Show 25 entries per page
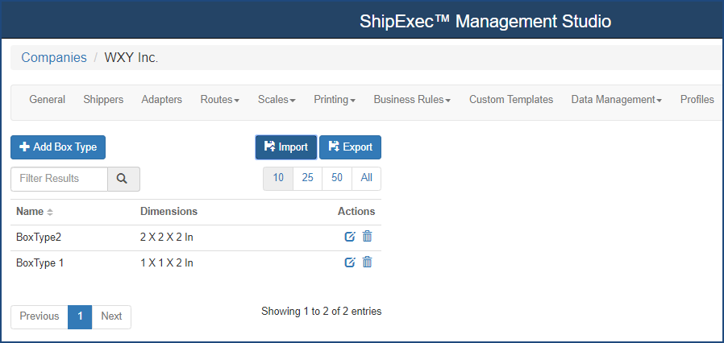The width and height of the screenshot is (724, 343). tap(307, 179)
